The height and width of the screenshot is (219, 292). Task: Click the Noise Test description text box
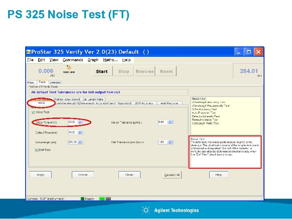(225, 152)
